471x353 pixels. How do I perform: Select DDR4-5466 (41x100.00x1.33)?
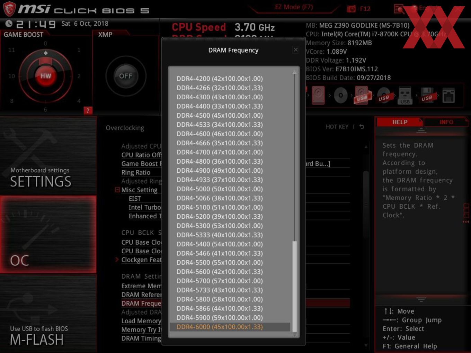click(230, 253)
